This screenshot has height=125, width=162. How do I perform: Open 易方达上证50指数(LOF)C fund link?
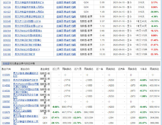click(22, 112)
